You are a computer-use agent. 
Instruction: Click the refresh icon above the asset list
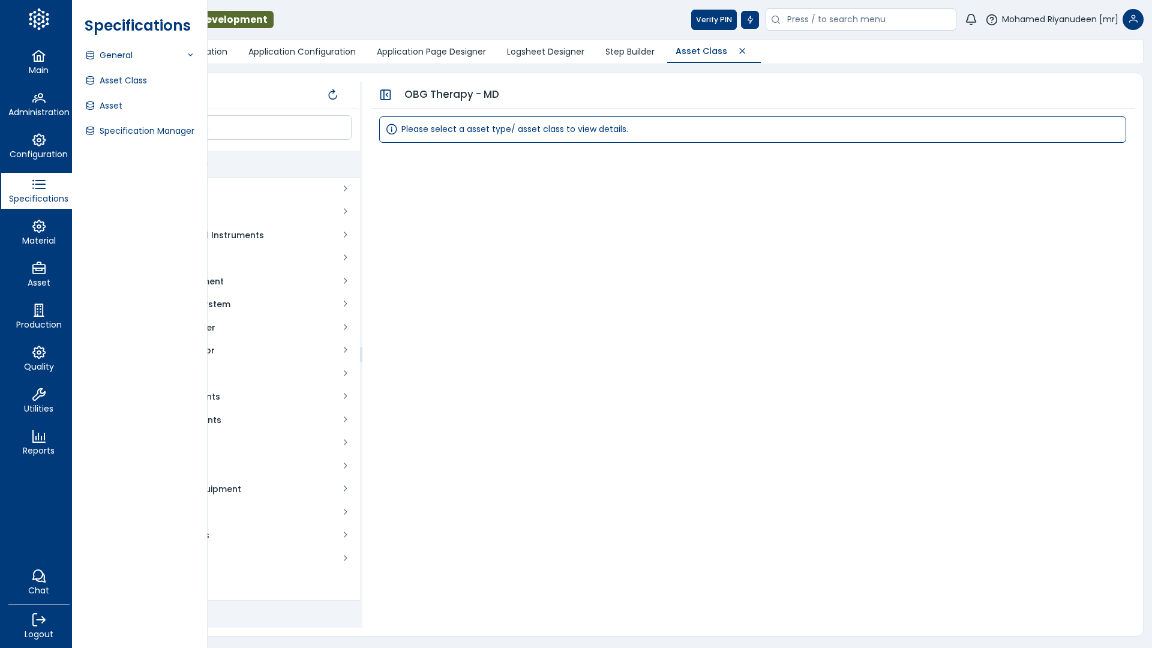tap(333, 95)
